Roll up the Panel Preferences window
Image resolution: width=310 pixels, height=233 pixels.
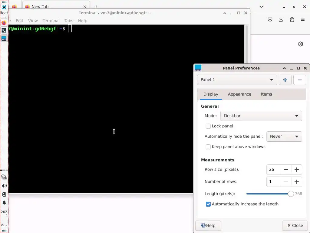[x=284, y=68]
